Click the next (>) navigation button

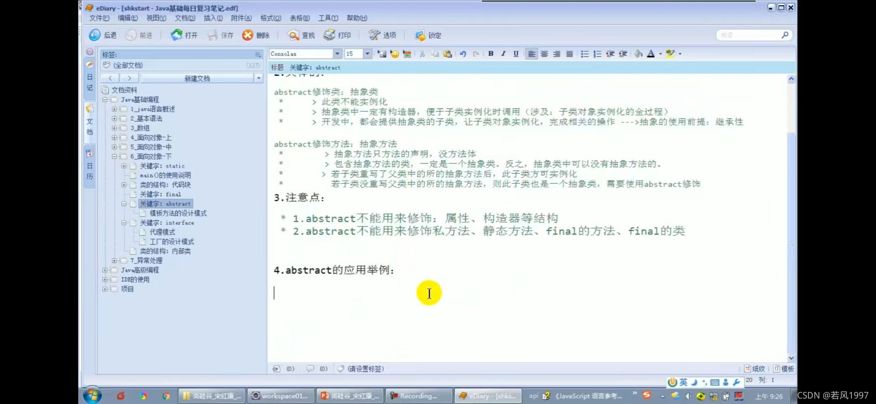pos(129,78)
